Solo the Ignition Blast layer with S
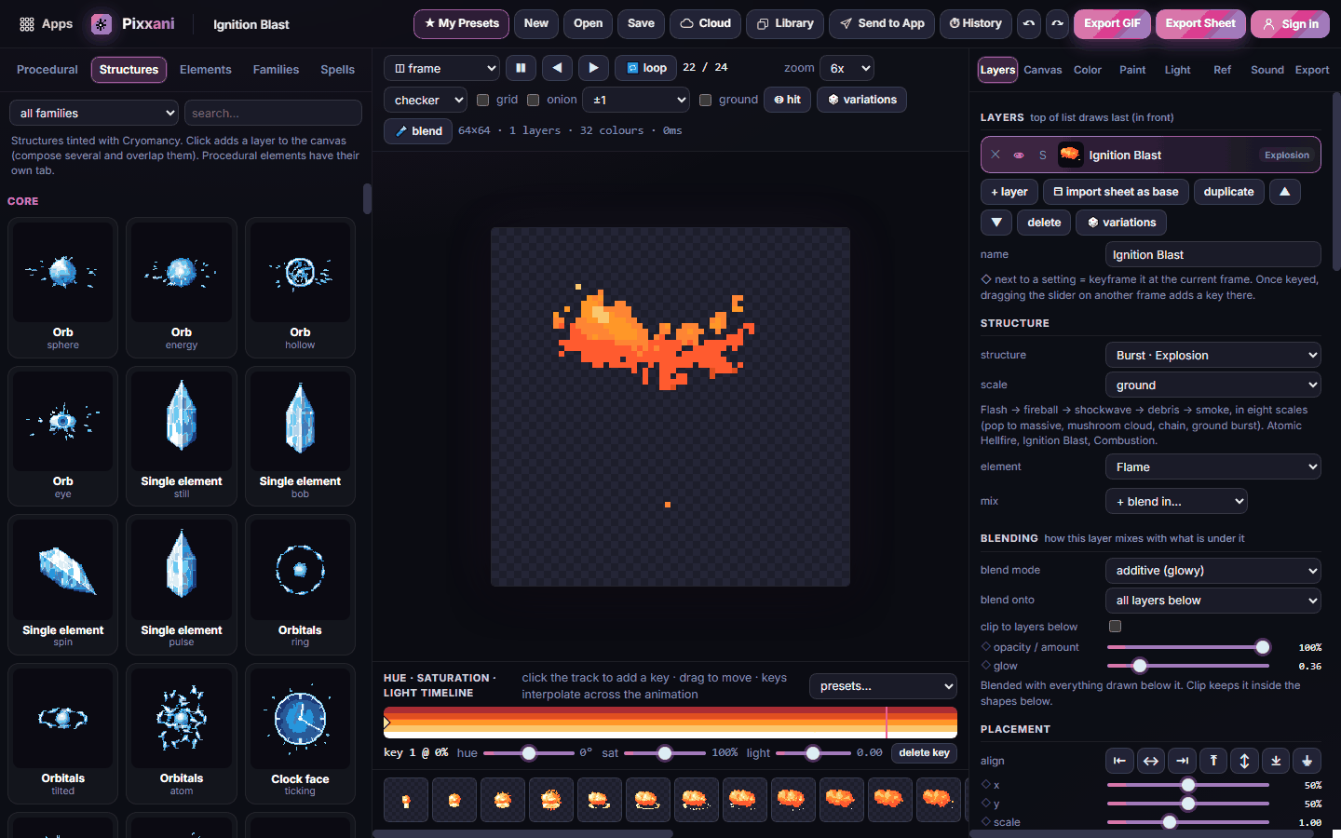Image resolution: width=1341 pixels, height=838 pixels. tap(1042, 155)
